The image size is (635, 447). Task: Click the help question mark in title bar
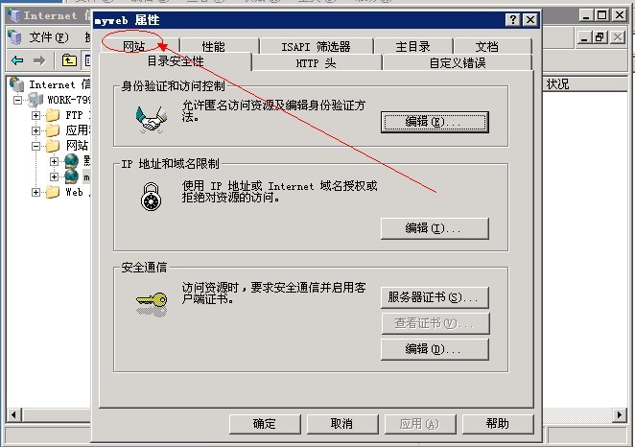pos(513,20)
